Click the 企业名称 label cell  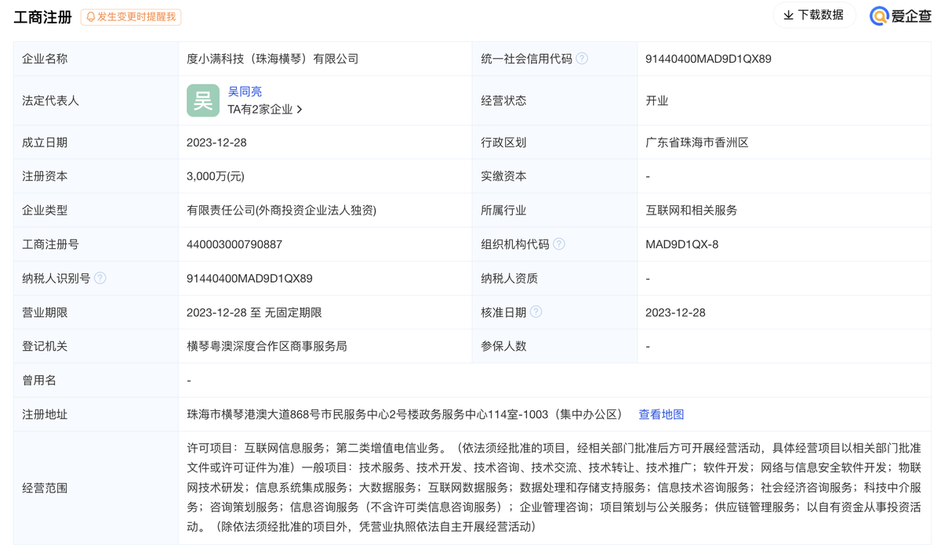(x=96, y=59)
